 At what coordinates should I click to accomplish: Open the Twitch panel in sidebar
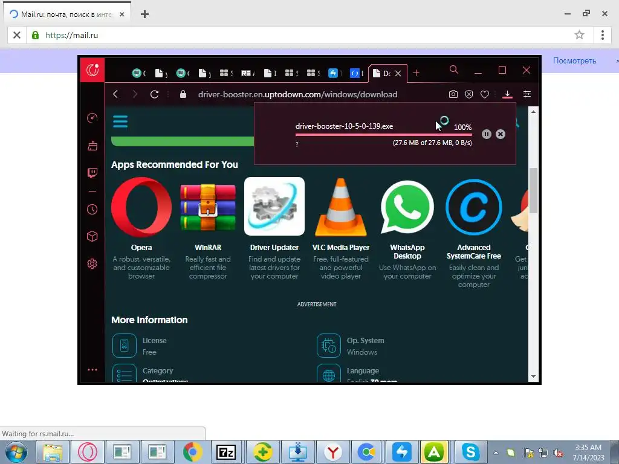[x=92, y=173]
